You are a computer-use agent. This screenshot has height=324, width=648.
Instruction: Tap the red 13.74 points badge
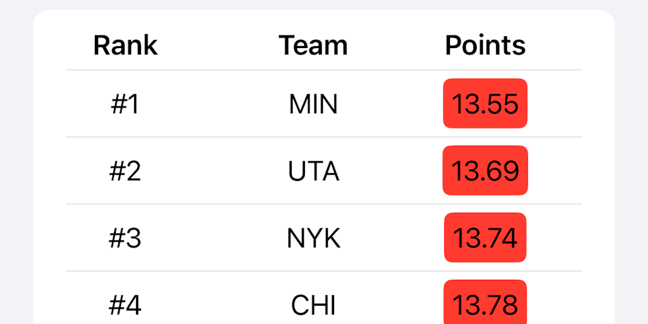click(485, 238)
